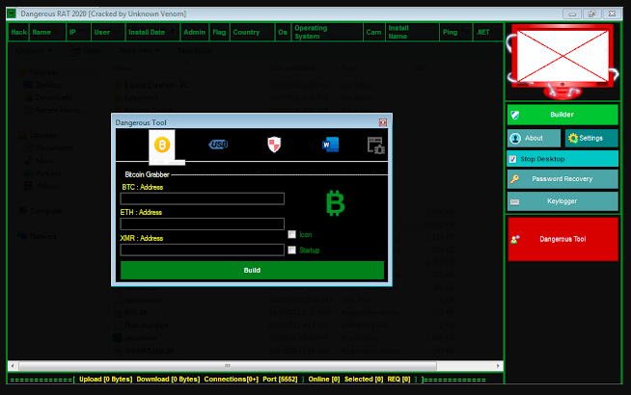This screenshot has width=631, height=395.
Task: Tick the Startup checkbox
Action: (x=292, y=250)
